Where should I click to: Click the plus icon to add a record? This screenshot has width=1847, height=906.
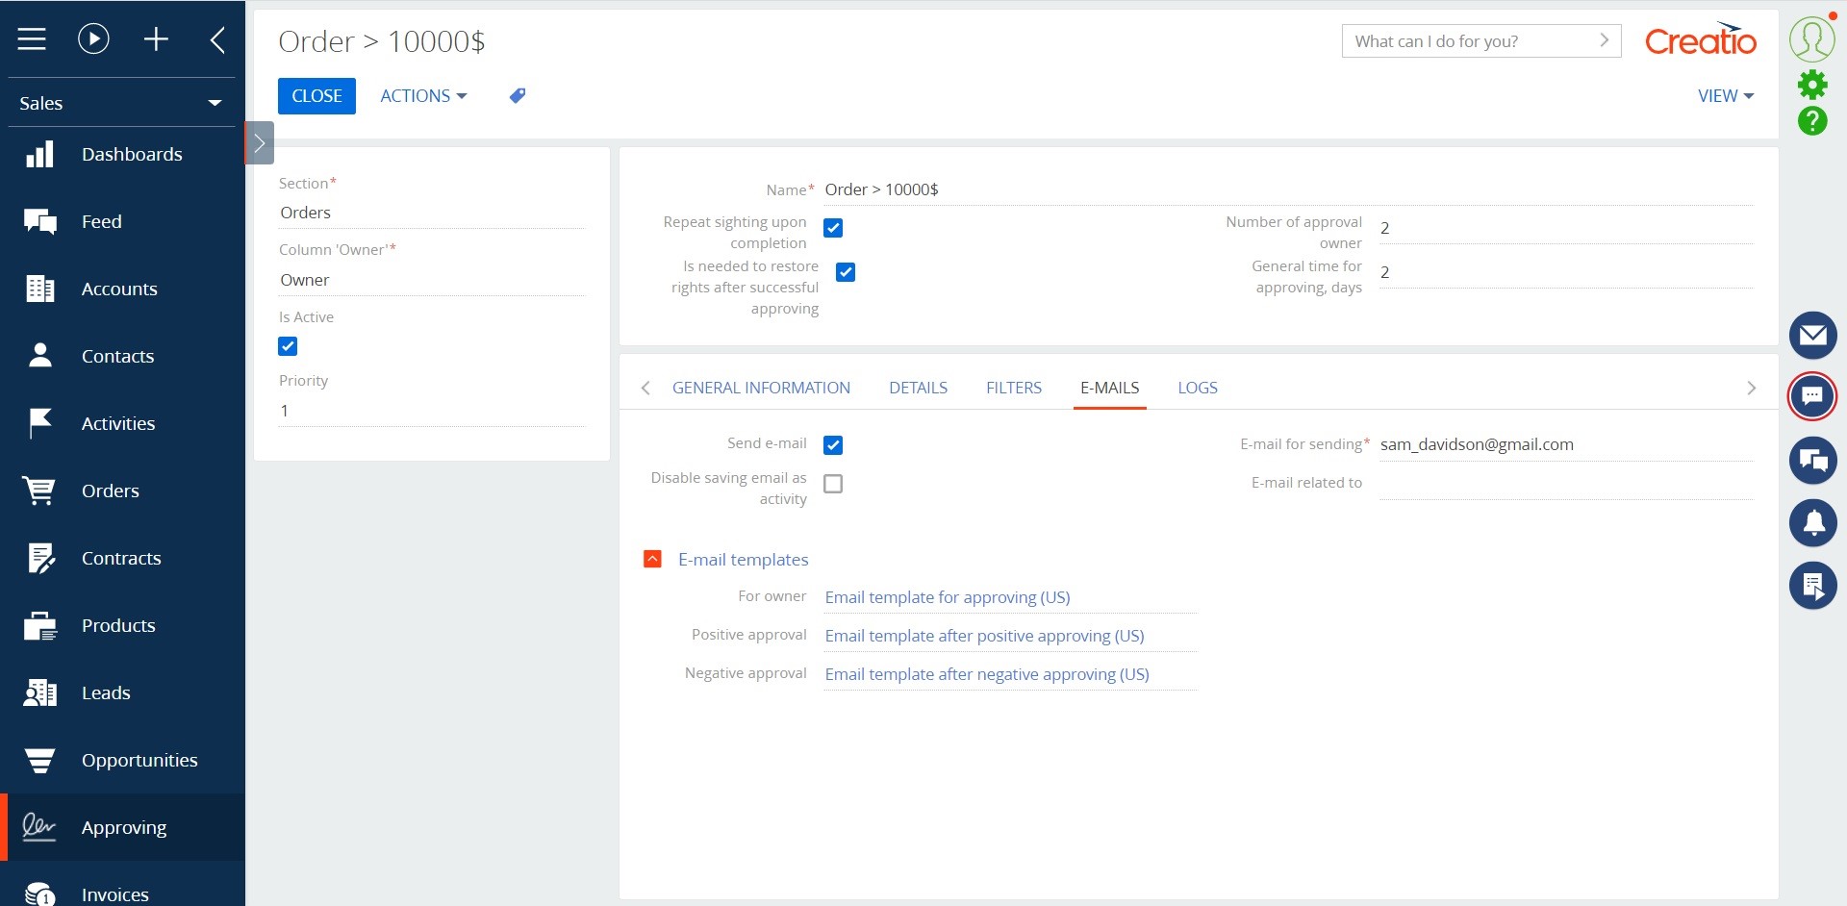click(x=156, y=38)
